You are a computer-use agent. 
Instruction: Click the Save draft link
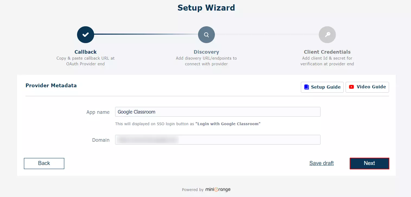pos(321,163)
